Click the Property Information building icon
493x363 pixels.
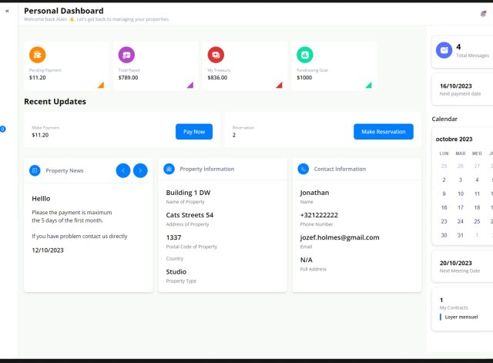(169, 169)
